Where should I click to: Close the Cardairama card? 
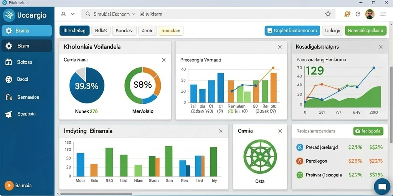click(x=163, y=60)
